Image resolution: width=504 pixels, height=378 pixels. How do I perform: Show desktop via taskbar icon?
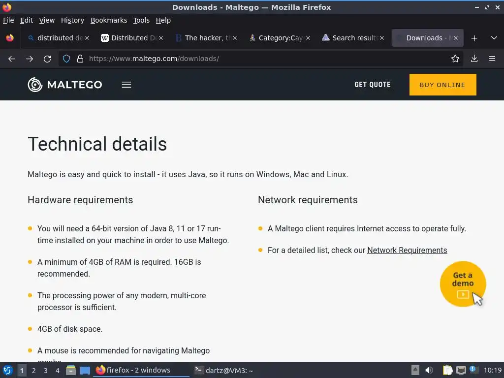(x=85, y=371)
